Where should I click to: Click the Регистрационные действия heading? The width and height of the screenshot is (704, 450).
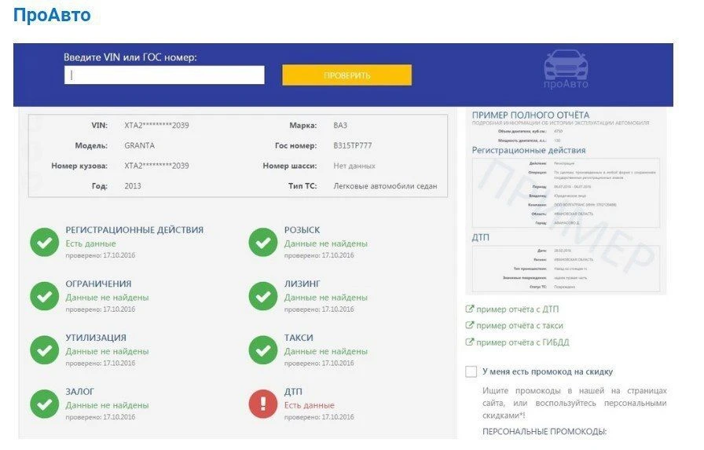click(x=134, y=229)
